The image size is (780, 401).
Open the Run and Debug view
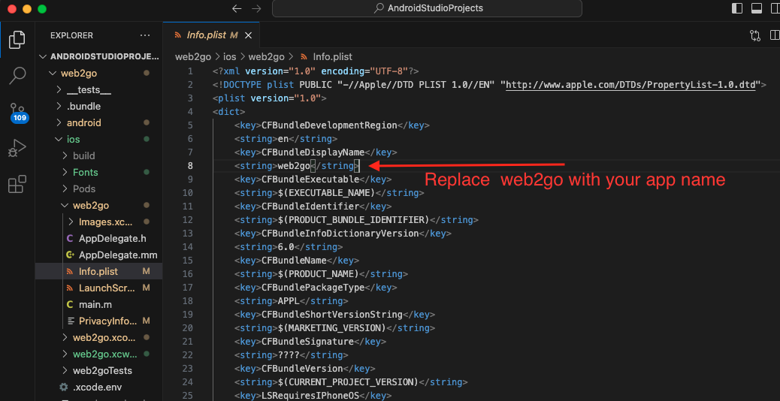click(17, 149)
